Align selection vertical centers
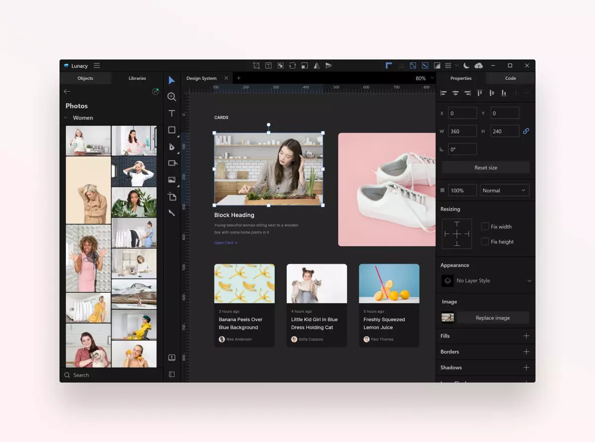This screenshot has height=442, width=595. 491,93
